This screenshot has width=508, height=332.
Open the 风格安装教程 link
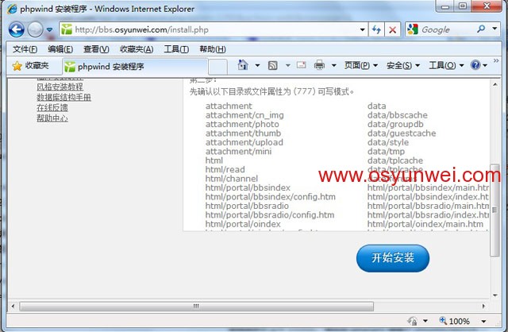tap(60, 87)
